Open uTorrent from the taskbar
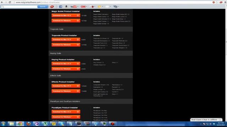 (x=45, y=124)
